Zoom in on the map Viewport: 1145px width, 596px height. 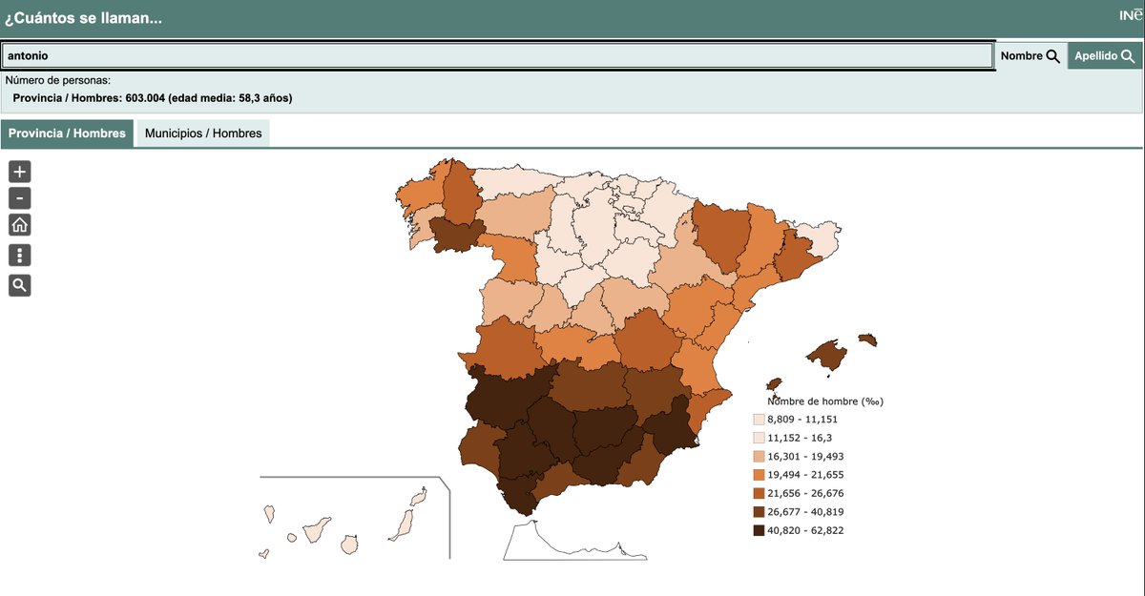click(x=20, y=172)
